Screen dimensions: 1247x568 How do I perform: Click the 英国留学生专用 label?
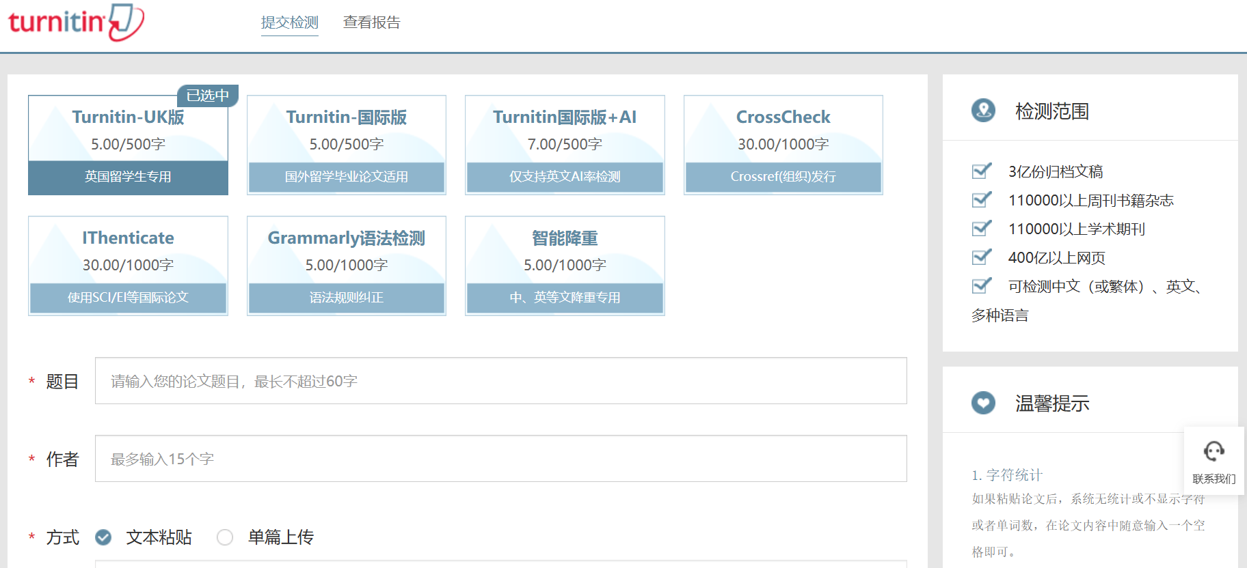pos(128,177)
